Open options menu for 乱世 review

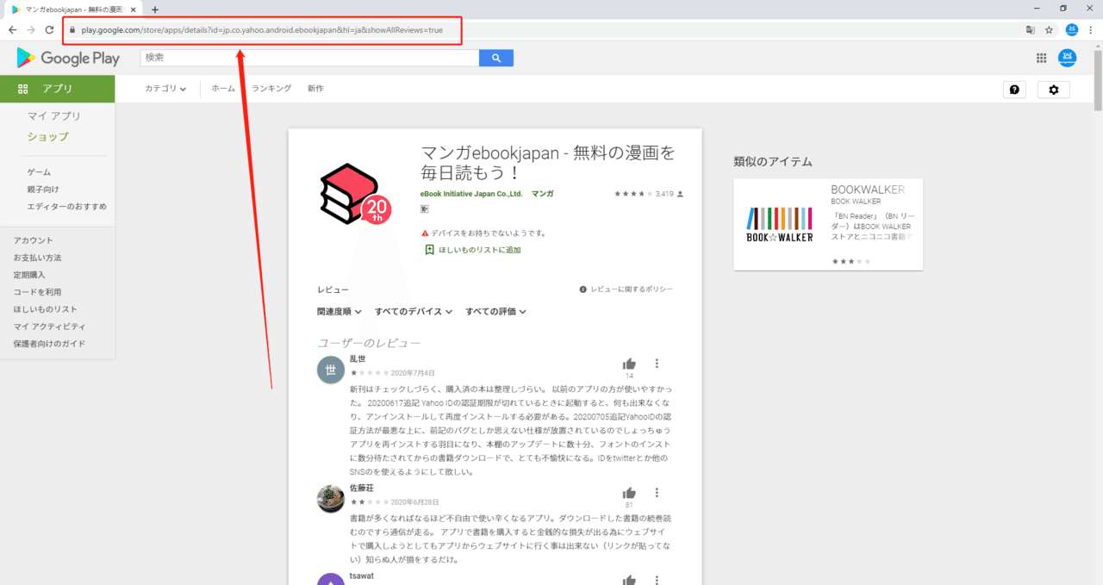[657, 364]
